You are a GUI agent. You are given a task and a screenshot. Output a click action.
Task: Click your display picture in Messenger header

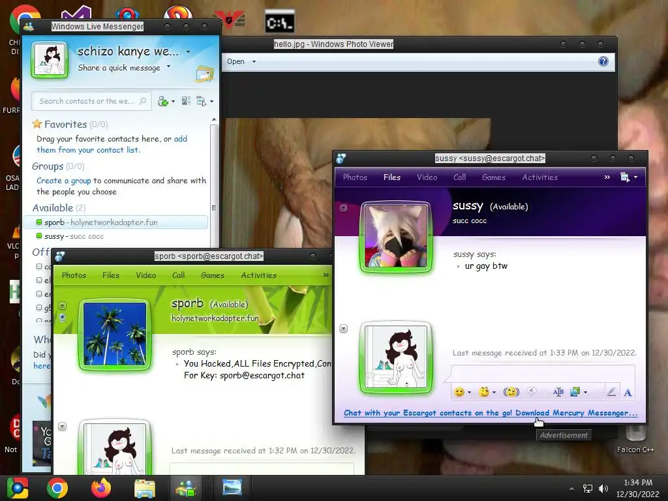50,59
